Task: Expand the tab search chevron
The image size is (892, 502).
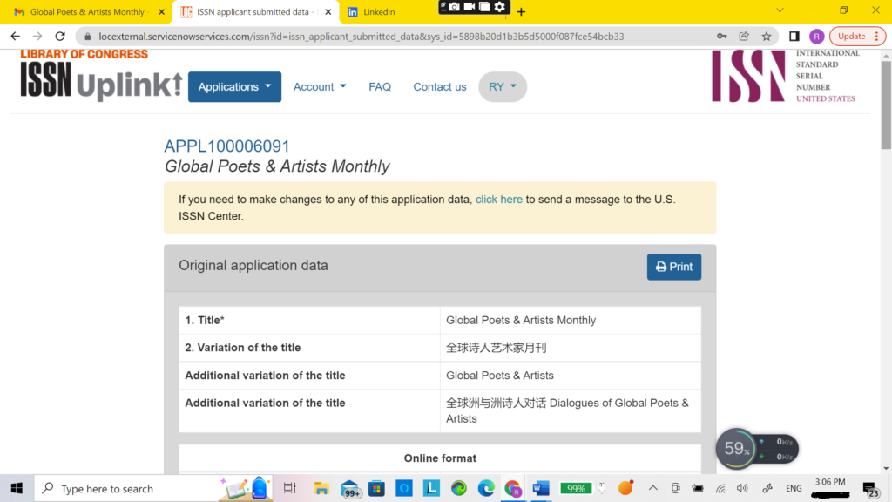Action: 780,10
